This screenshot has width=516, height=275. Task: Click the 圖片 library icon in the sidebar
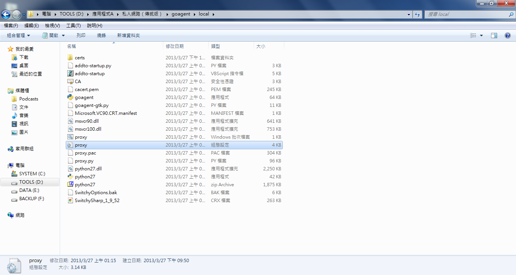[x=14, y=132]
